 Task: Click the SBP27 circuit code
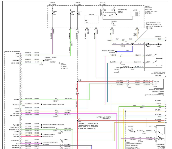37,53
